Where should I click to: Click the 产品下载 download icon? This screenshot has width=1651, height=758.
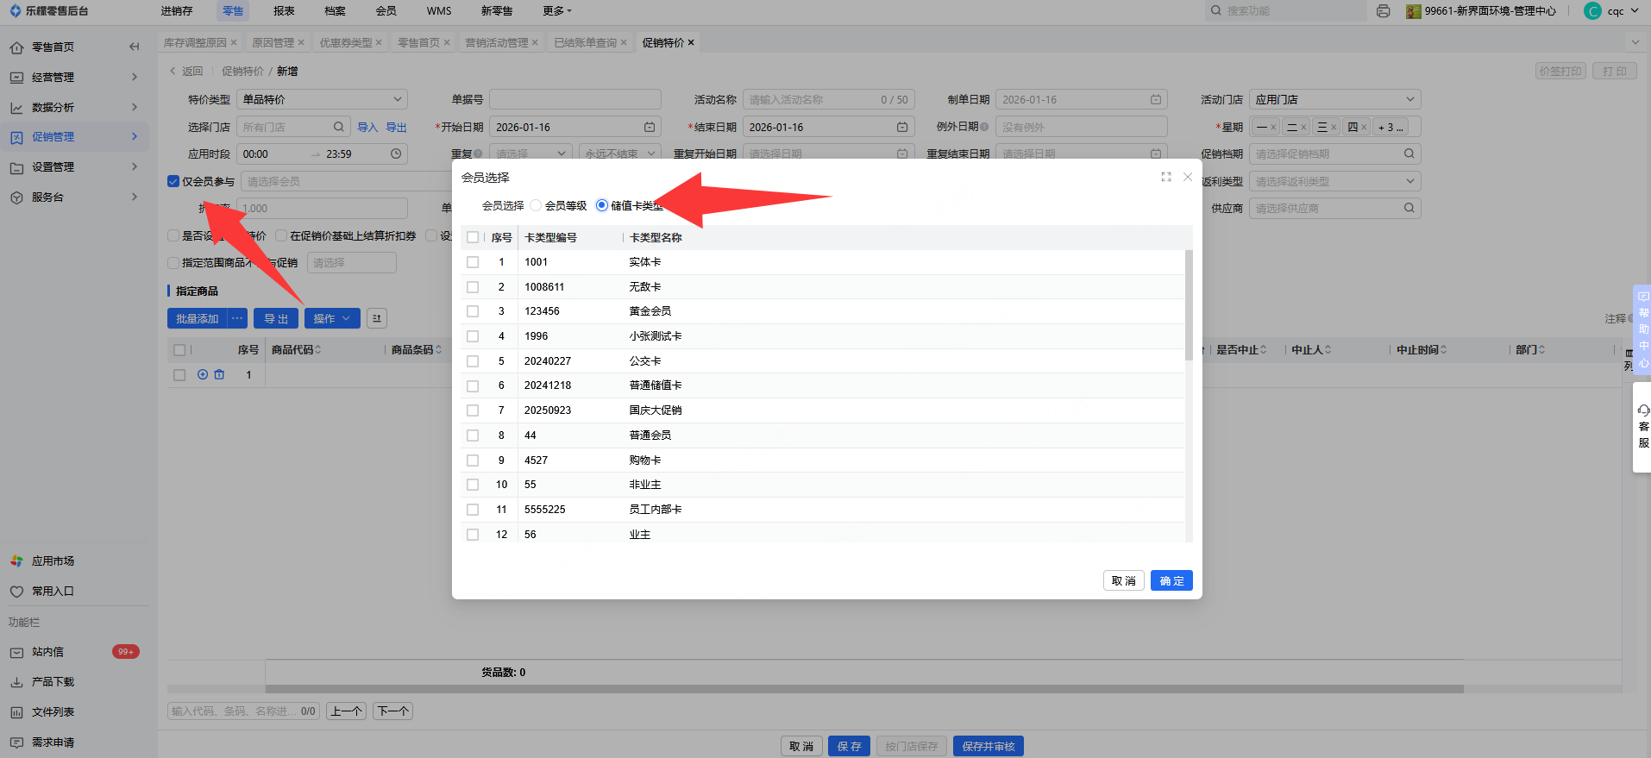tap(16, 682)
